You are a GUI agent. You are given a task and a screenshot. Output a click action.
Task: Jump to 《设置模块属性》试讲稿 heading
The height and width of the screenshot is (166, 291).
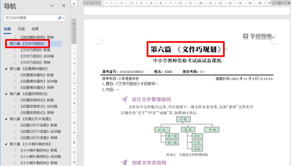(x=38, y=81)
